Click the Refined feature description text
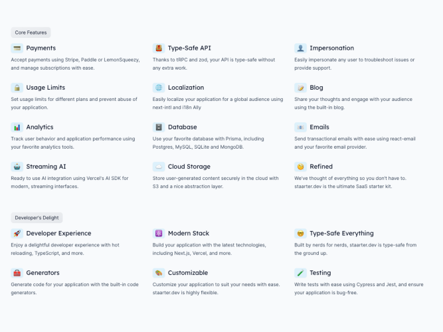The width and height of the screenshot is (443, 332). coord(350,182)
